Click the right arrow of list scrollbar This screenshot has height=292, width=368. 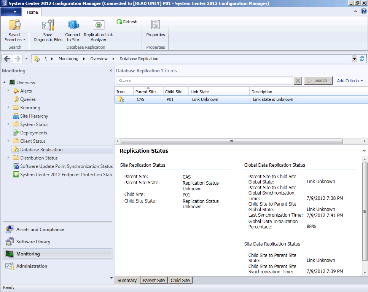(365, 141)
